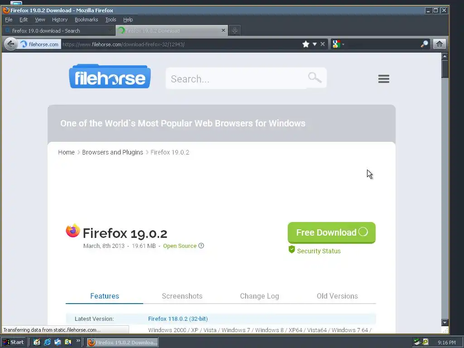Click the page heading about popular web browsers
The image size is (464, 348).
(x=183, y=123)
